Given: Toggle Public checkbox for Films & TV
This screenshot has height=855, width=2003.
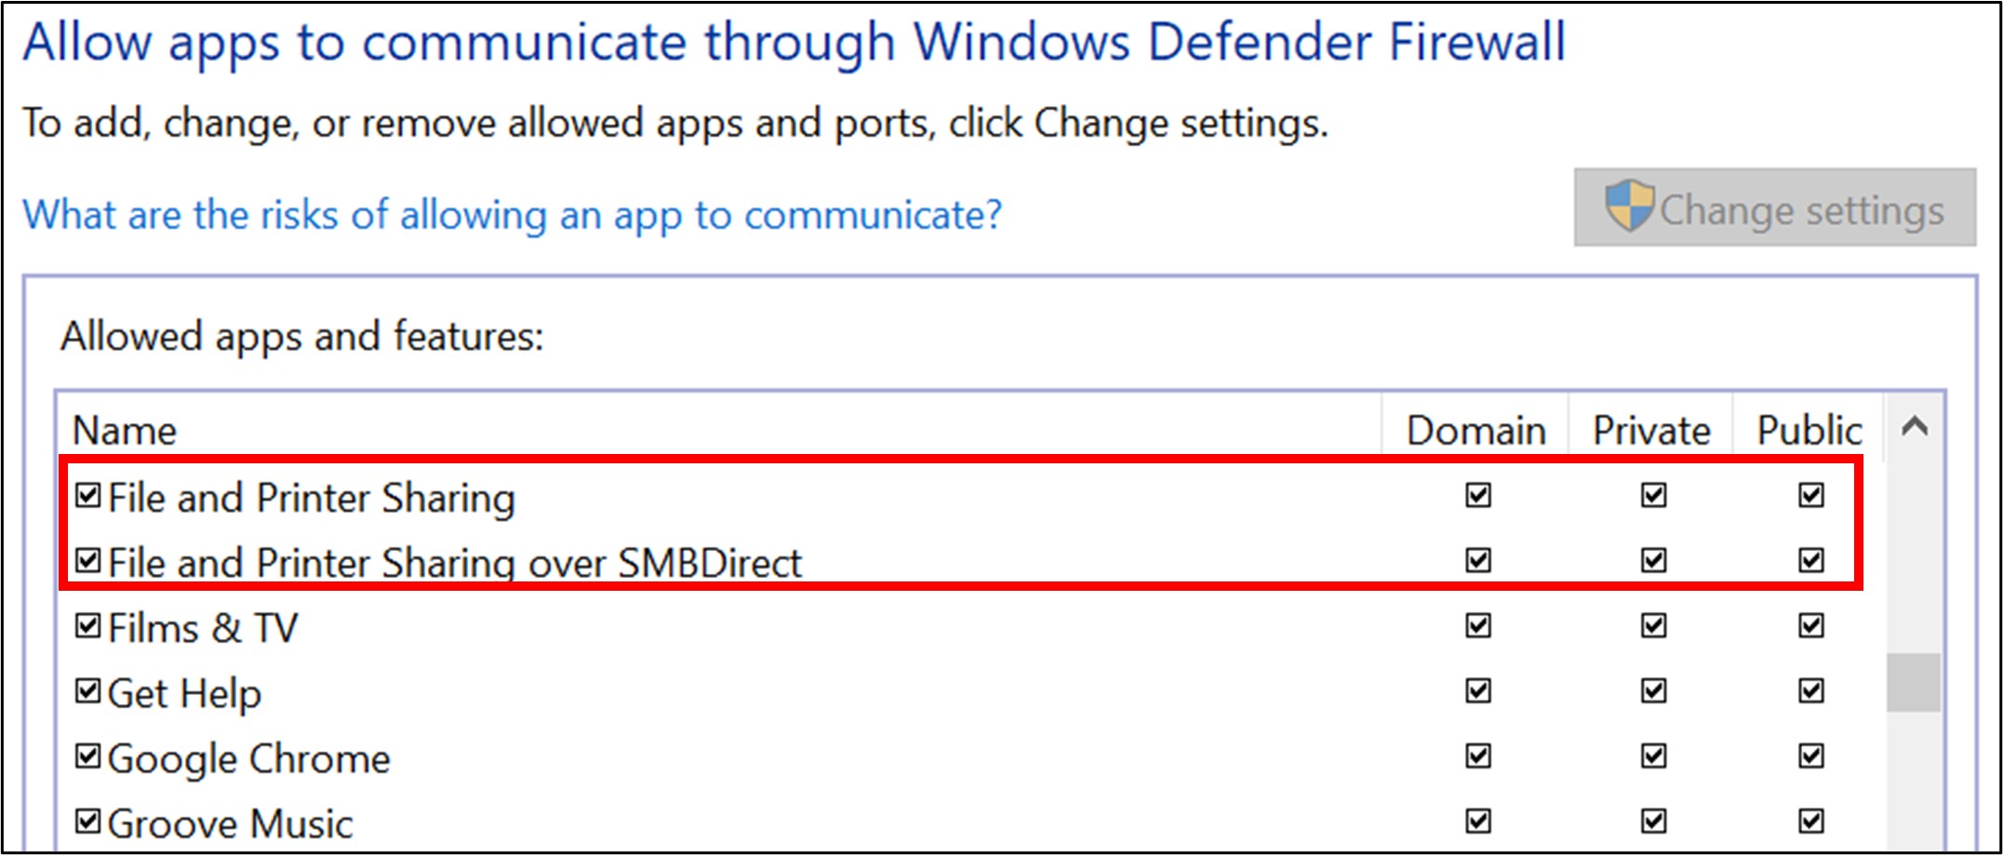Looking at the screenshot, I should [1810, 625].
